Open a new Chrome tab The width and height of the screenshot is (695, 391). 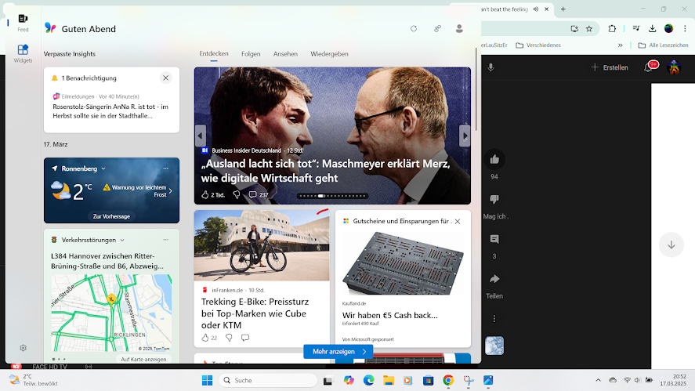pos(563,9)
